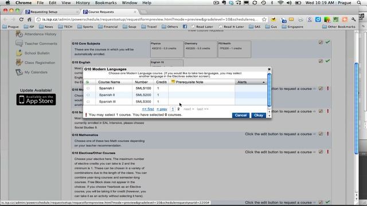
Task: Click the App Store badge
Action: [x=36, y=100]
